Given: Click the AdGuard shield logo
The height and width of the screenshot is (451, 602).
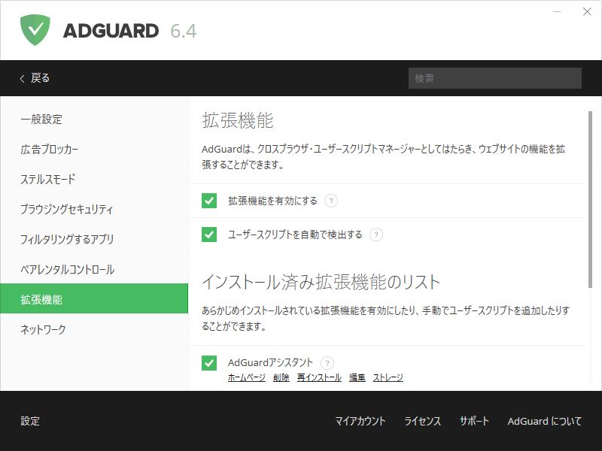Looking at the screenshot, I should pos(35,30).
